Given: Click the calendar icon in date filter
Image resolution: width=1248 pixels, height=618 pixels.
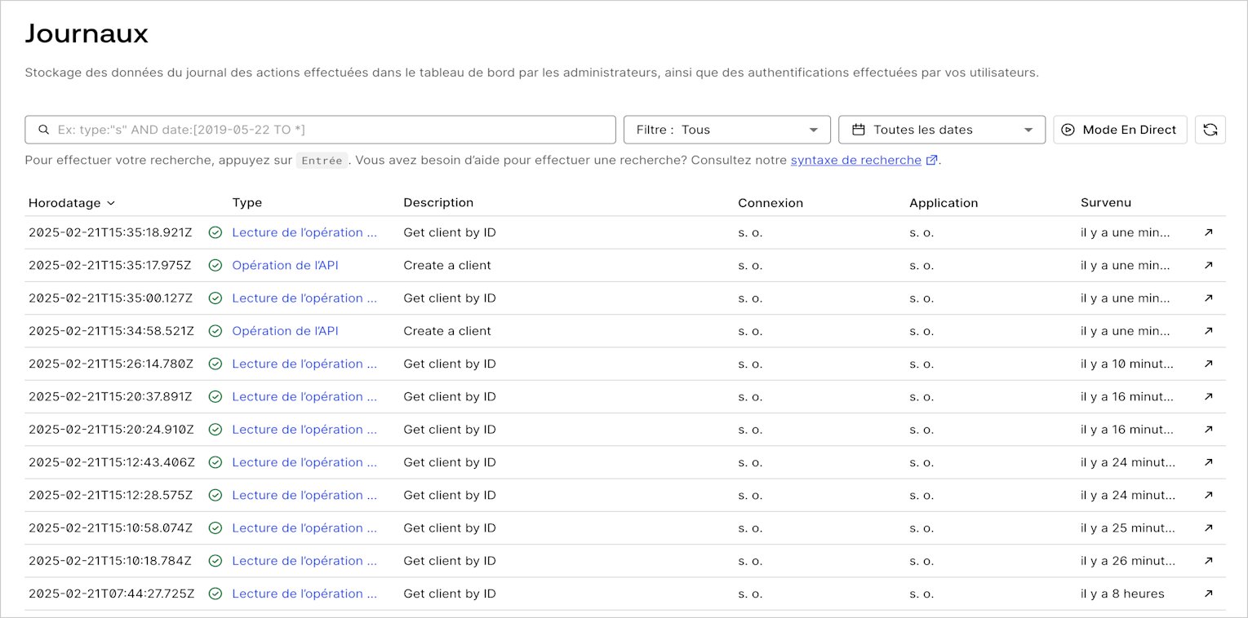Looking at the screenshot, I should tap(859, 130).
